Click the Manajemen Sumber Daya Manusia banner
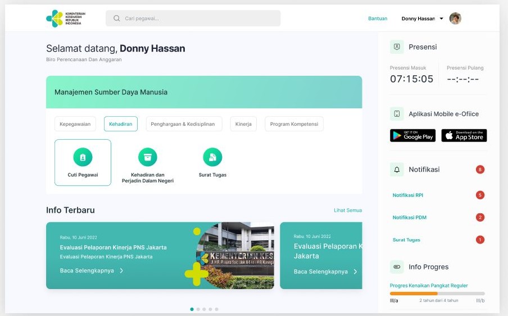The image size is (508, 316). (x=204, y=92)
